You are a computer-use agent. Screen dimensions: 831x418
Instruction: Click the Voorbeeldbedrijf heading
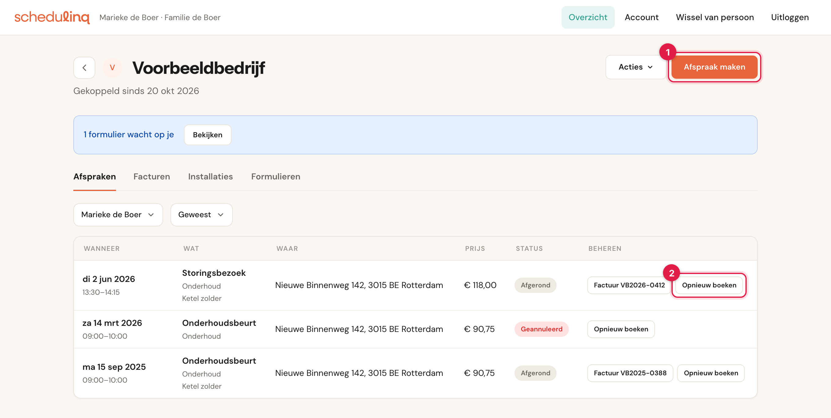point(198,68)
